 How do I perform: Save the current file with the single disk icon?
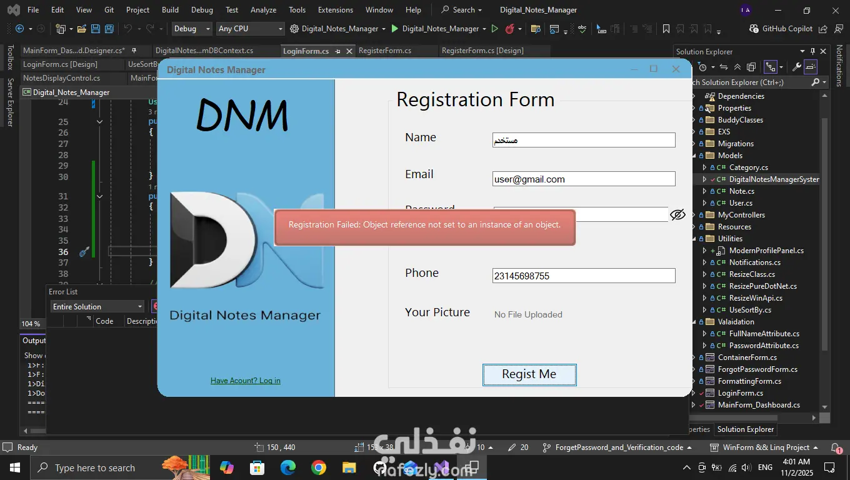click(x=96, y=29)
